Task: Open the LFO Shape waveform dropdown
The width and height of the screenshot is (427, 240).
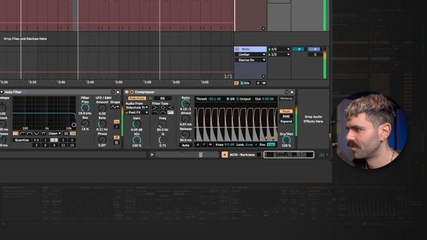Action: 115,107
